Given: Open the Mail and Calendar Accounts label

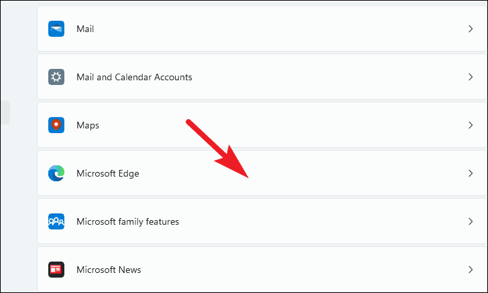Looking at the screenshot, I should (134, 77).
